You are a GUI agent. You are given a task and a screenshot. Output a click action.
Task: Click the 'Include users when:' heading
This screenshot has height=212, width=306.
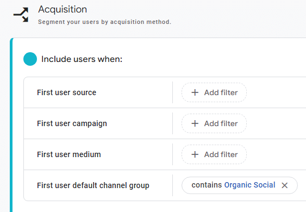tap(82, 59)
